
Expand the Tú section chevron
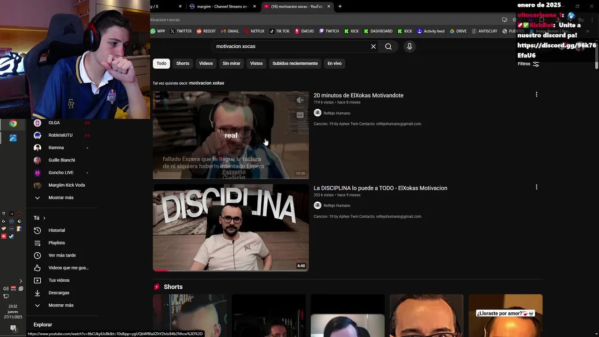point(44,218)
